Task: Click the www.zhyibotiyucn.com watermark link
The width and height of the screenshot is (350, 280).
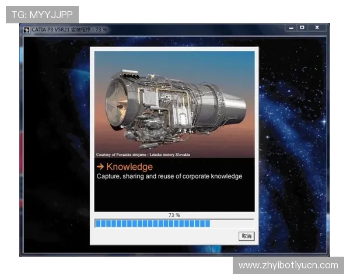Action: [288, 265]
